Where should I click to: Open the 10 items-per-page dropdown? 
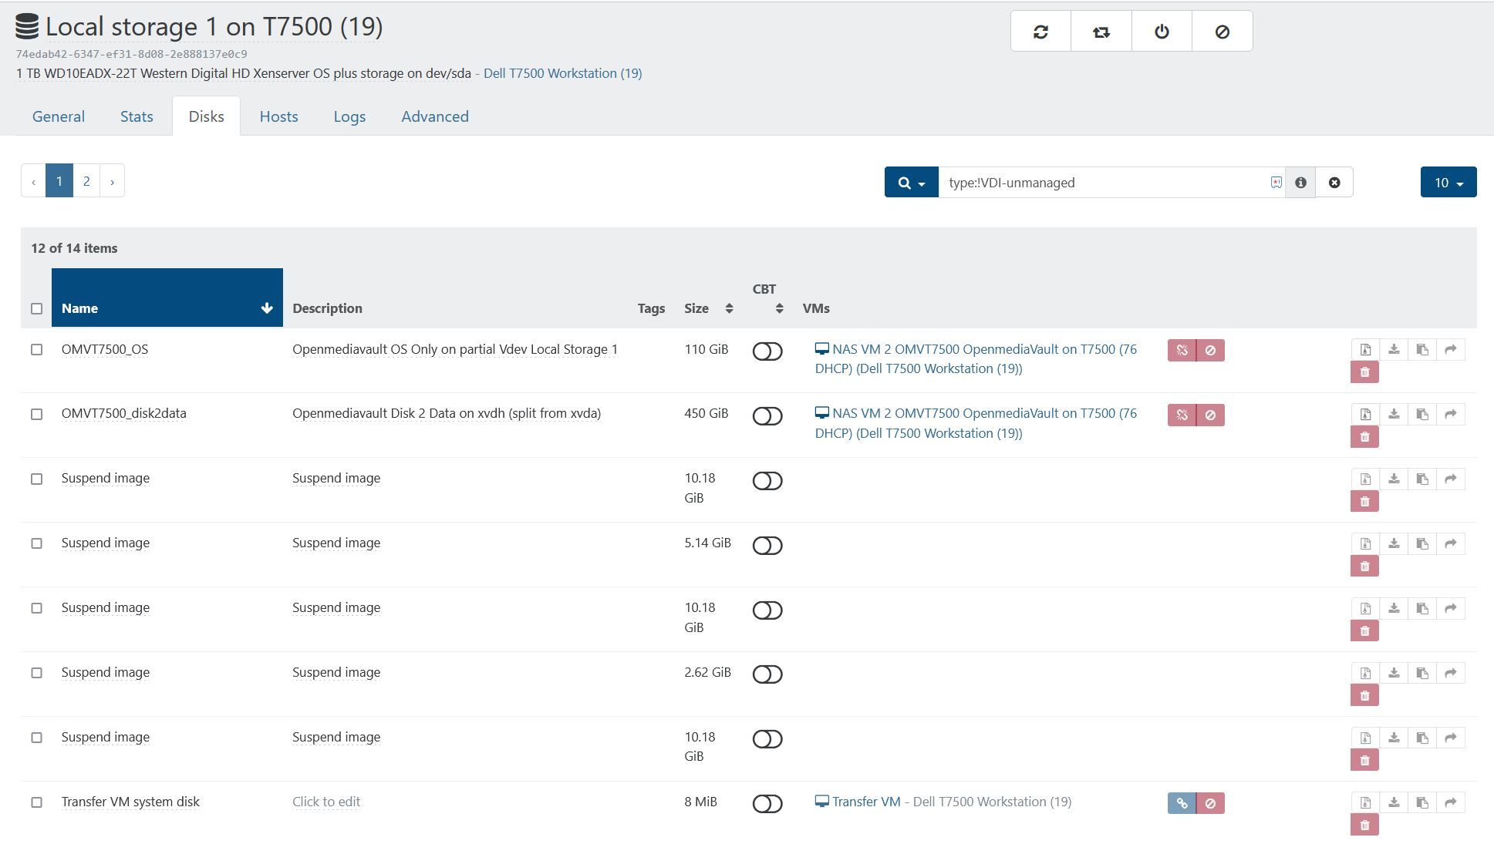[x=1448, y=183]
